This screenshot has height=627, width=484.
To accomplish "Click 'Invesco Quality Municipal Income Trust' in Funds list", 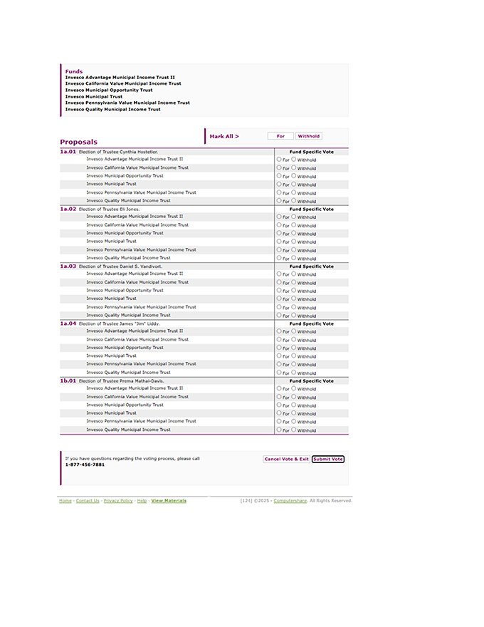I will point(112,109).
